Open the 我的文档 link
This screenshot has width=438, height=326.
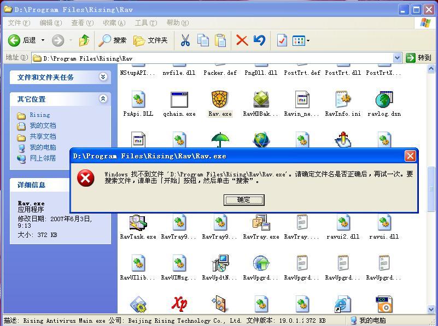coord(43,126)
